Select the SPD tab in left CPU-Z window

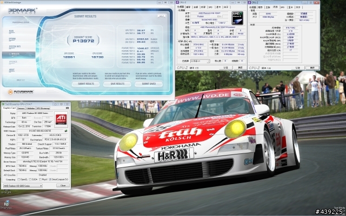pos(210,7)
